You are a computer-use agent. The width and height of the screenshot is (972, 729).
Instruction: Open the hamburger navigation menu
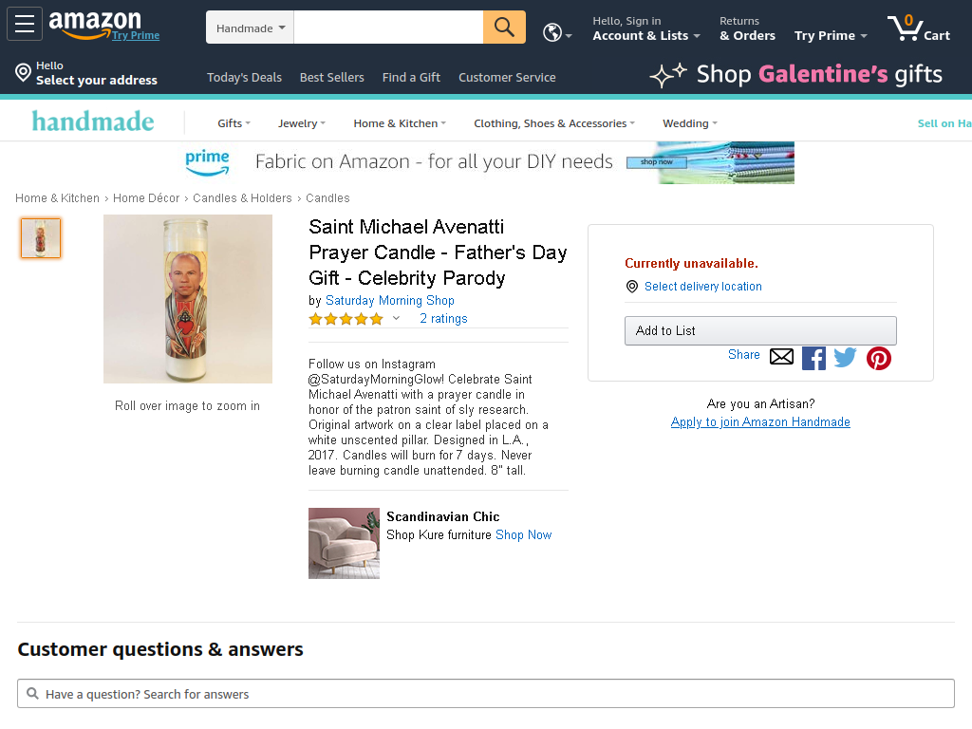point(24,24)
